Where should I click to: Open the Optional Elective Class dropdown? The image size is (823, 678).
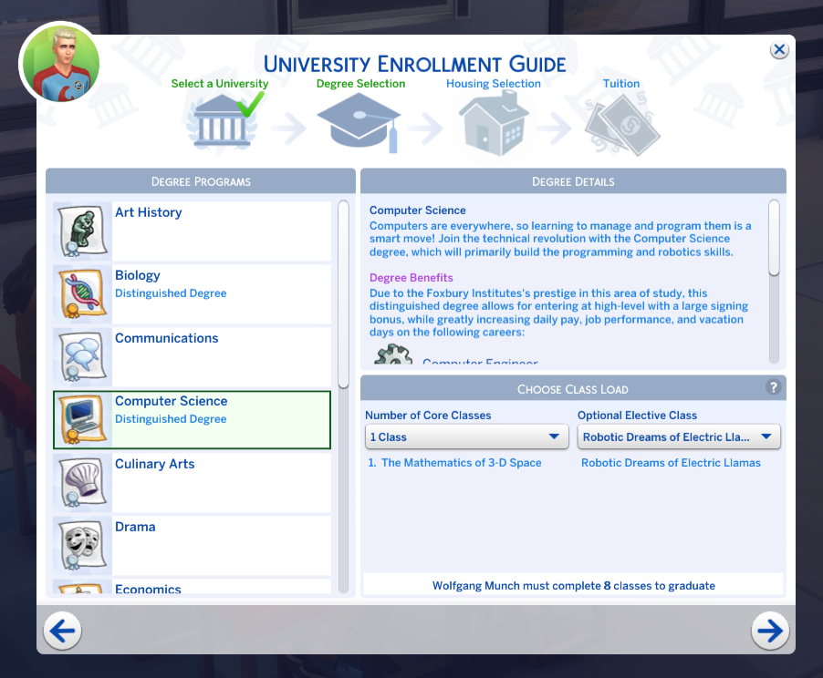click(x=679, y=437)
